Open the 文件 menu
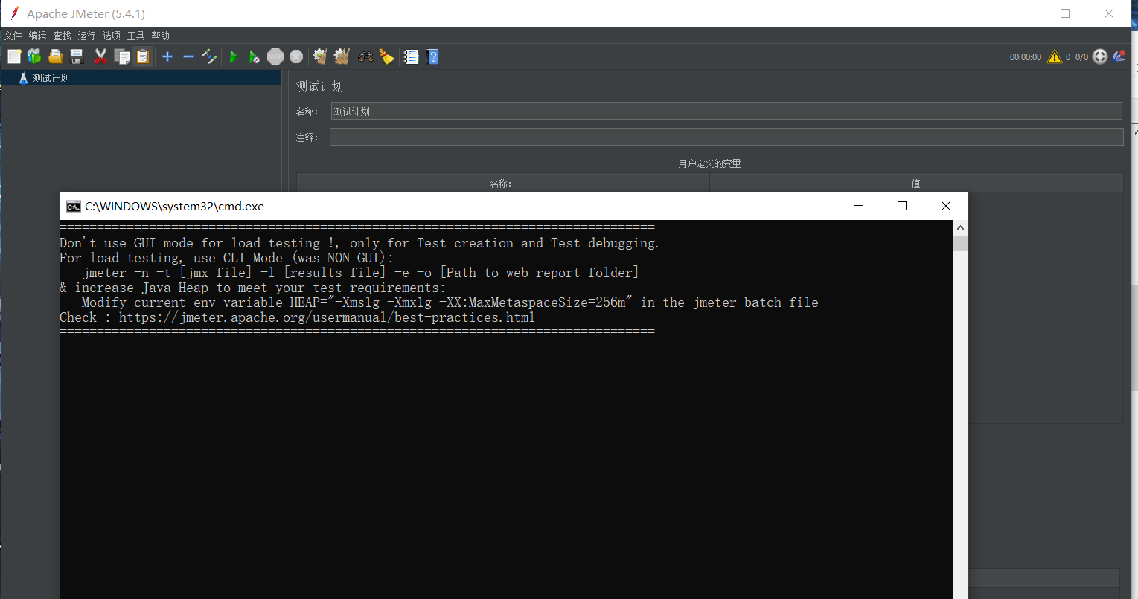This screenshot has height=599, width=1138. click(x=13, y=36)
